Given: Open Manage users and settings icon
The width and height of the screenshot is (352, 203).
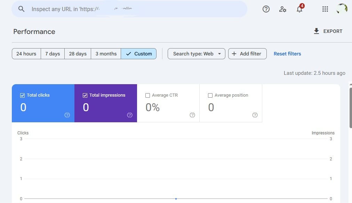Looking at the screenshot, I should 283,9.
